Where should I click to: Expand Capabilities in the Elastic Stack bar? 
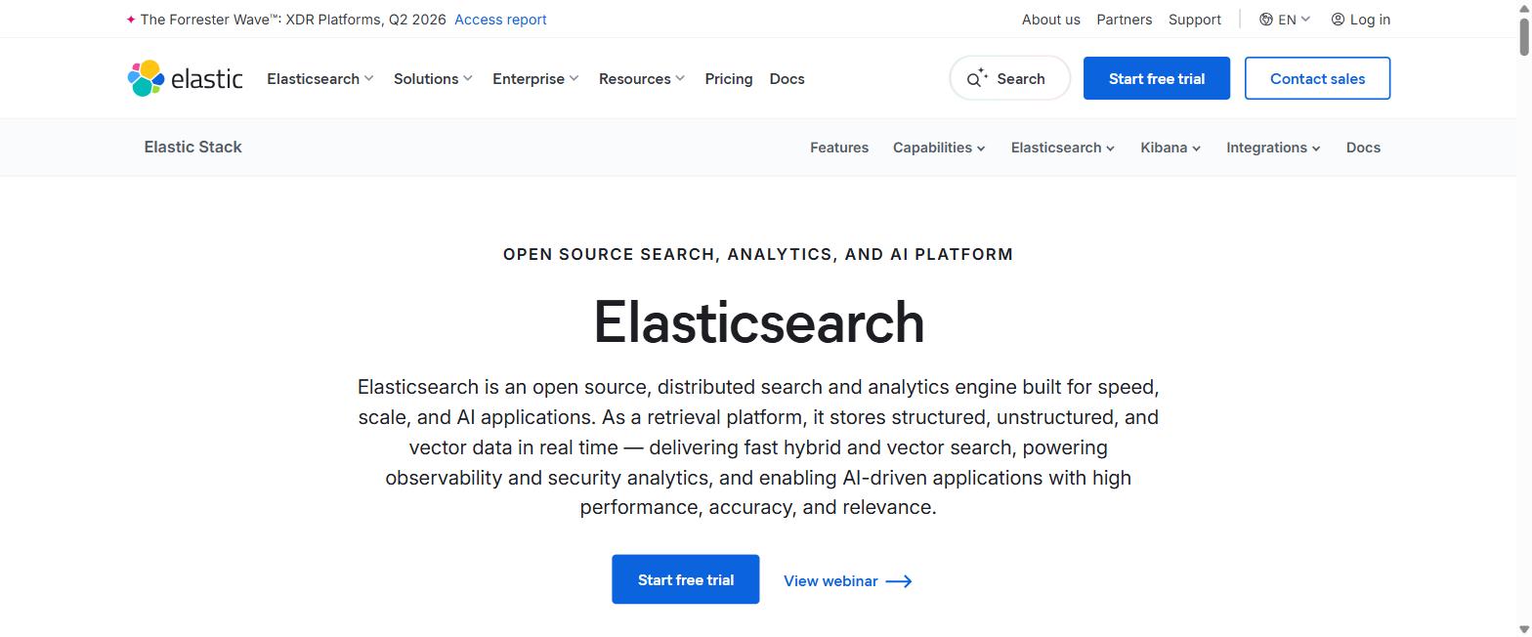click(x=939, y=148)
